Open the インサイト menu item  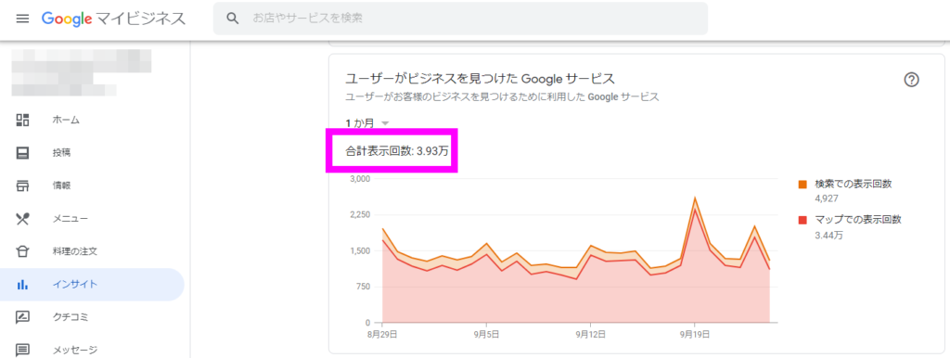(x=92, y=284)
